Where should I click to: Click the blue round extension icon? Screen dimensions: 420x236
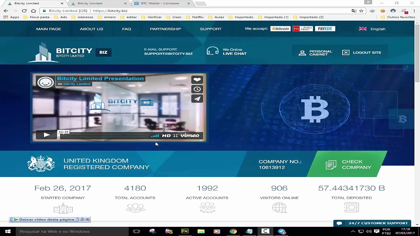[x=393, y=11]
